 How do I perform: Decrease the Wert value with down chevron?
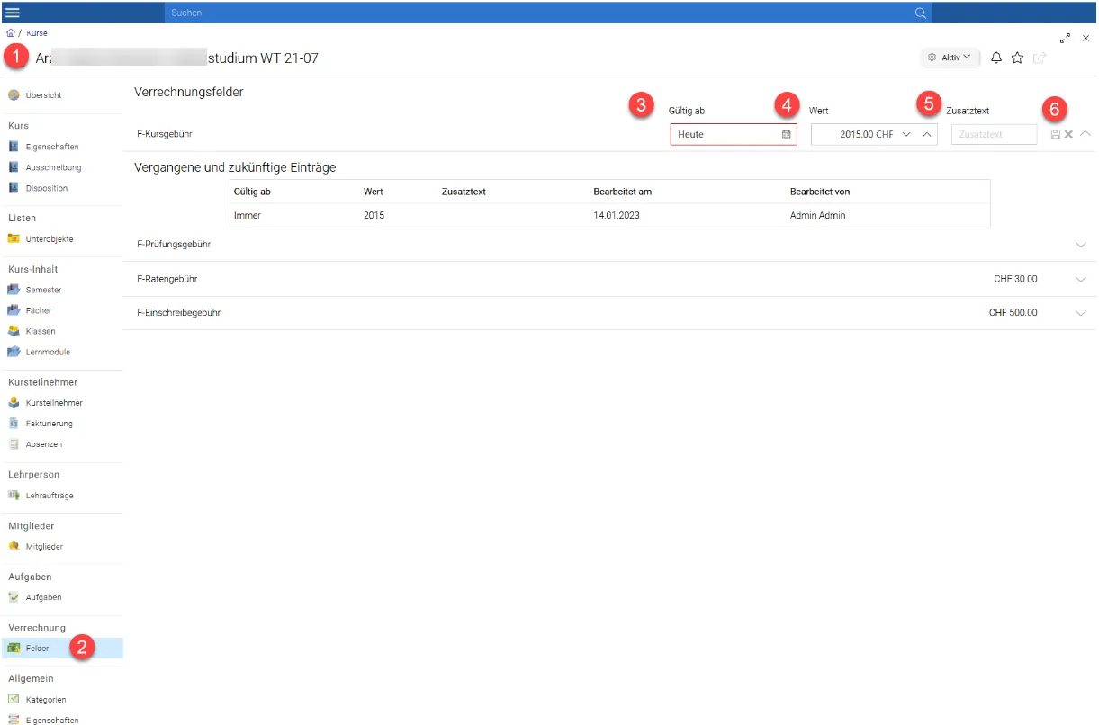906,134
